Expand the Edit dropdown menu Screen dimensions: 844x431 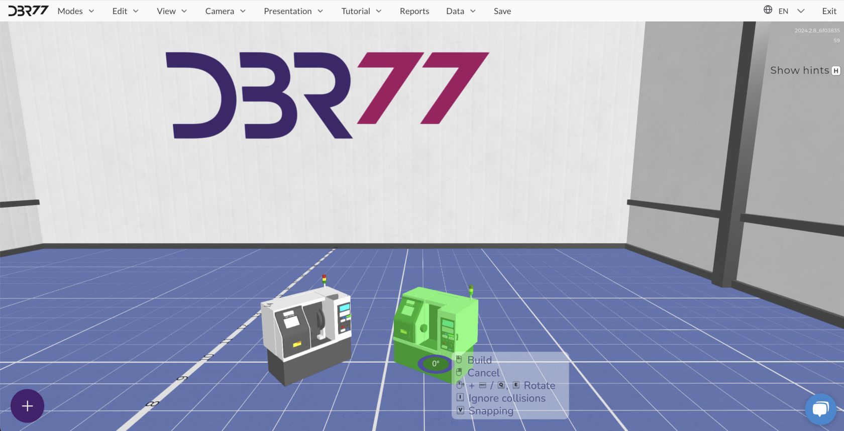[x=126, y=11]
